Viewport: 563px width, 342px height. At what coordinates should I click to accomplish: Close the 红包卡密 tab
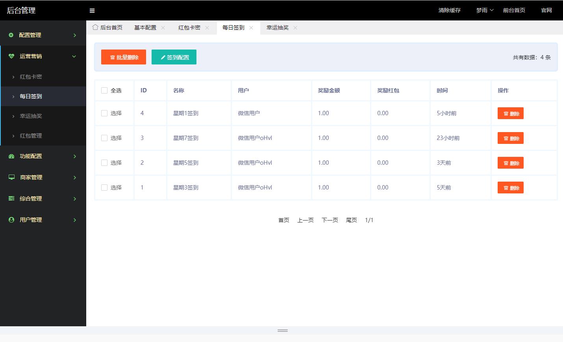207,28
